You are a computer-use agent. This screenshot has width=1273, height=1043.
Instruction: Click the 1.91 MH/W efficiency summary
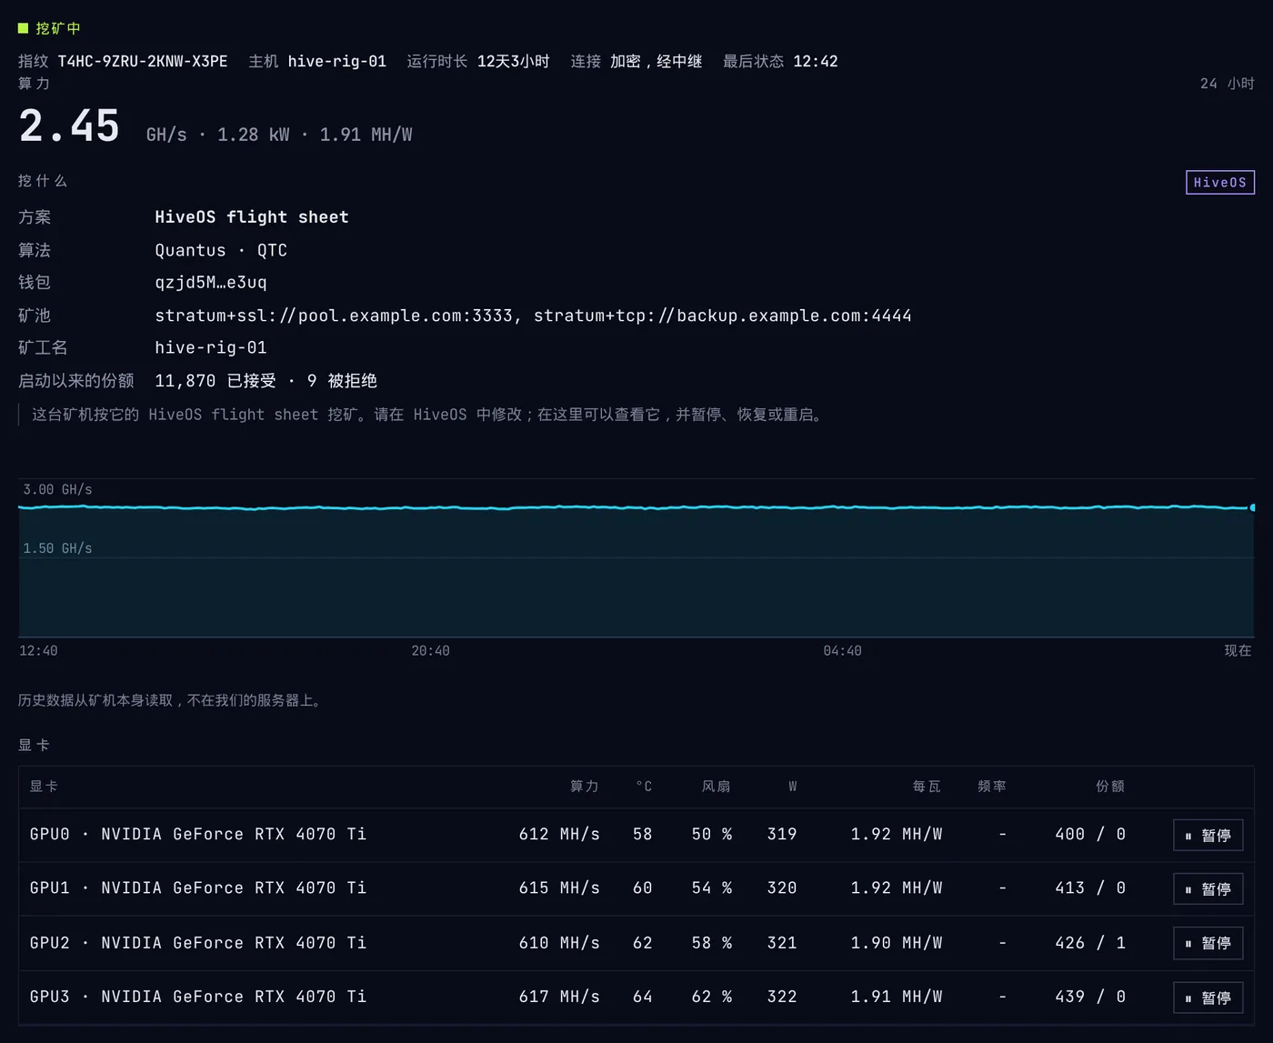click(x=366, y=135)
